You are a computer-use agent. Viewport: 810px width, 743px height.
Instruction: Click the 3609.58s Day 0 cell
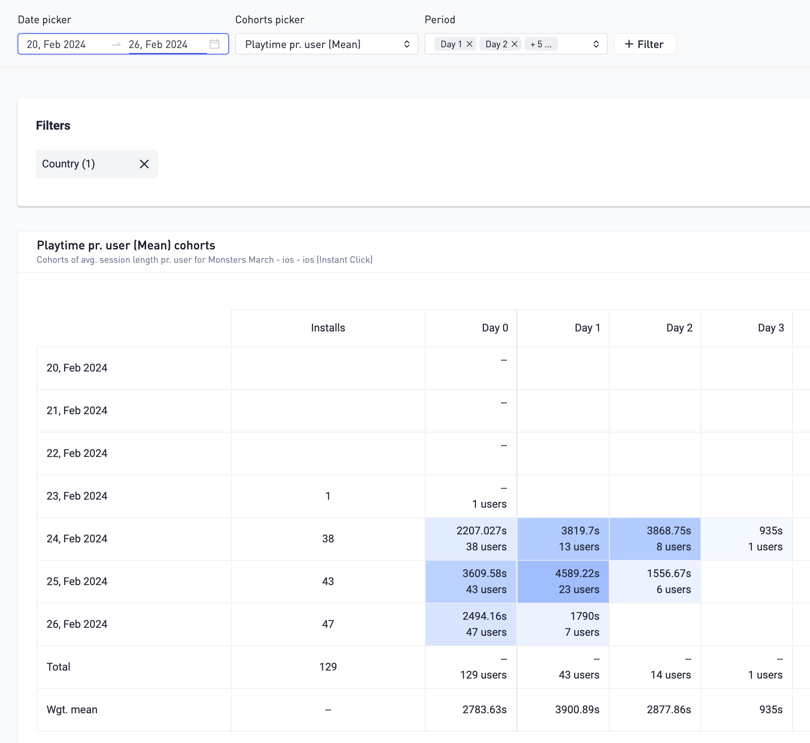click(x=471, y=581)
